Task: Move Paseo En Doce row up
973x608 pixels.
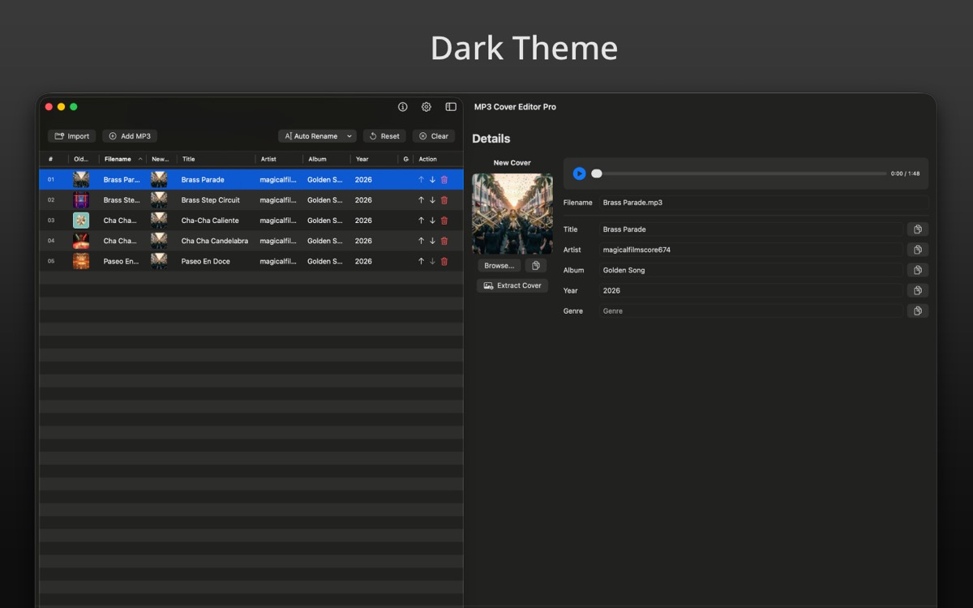Action: 421,261
